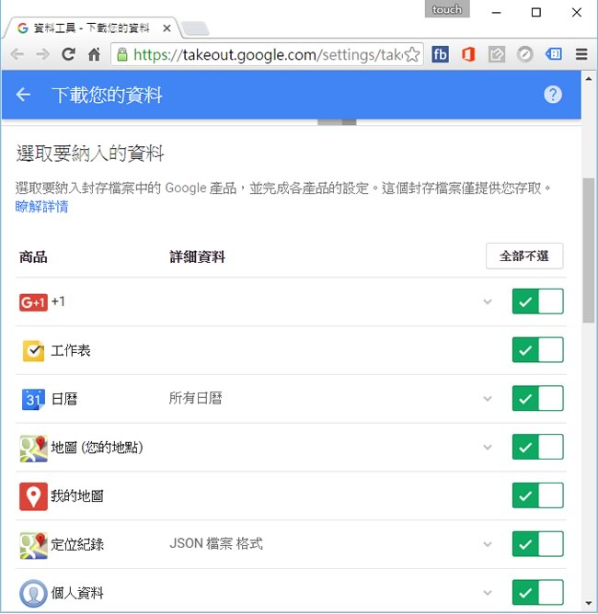The width and height of the screenshot is (598, 614).
Task: Select the 資料工具 browser tab
Action: click(x=91, y=28)
